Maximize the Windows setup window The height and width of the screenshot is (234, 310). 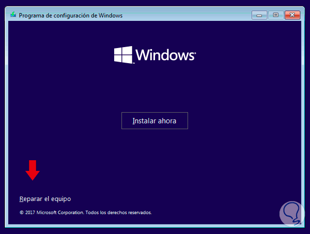pyautogui.click(x=276, y=15)
